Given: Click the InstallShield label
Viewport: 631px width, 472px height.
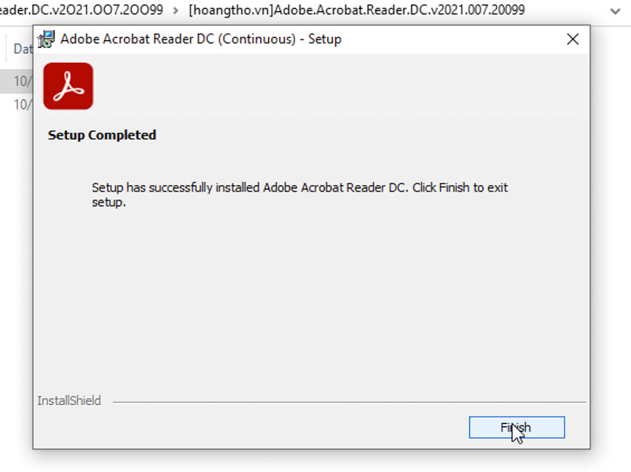Looking at the screenshot, I should 69,401.
